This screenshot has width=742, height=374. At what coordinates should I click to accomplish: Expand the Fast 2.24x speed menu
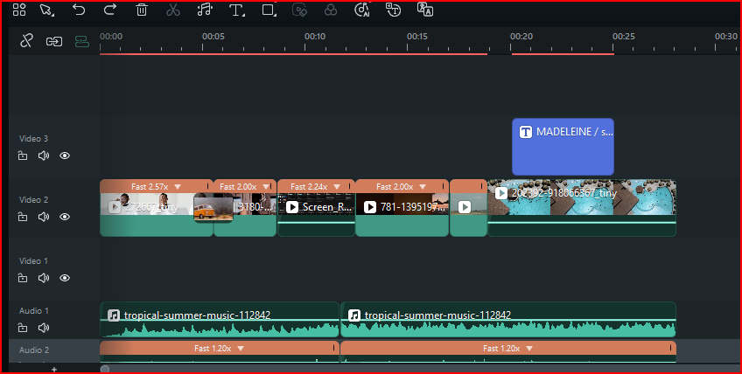337,186
